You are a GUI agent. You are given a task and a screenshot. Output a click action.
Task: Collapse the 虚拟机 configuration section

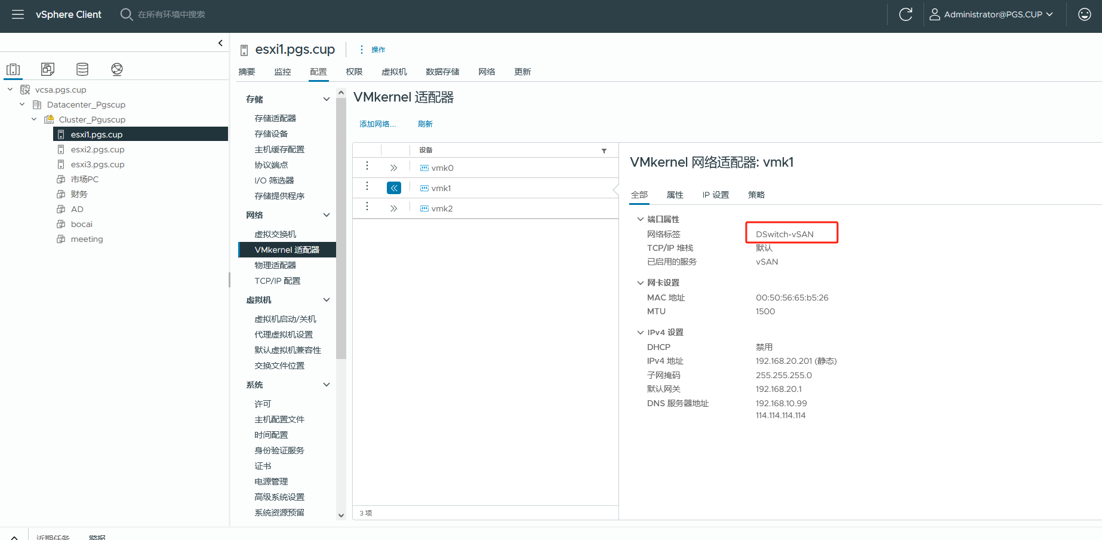[327, 300]
